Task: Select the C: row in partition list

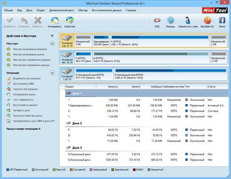Action: click(x=147, y=111)
